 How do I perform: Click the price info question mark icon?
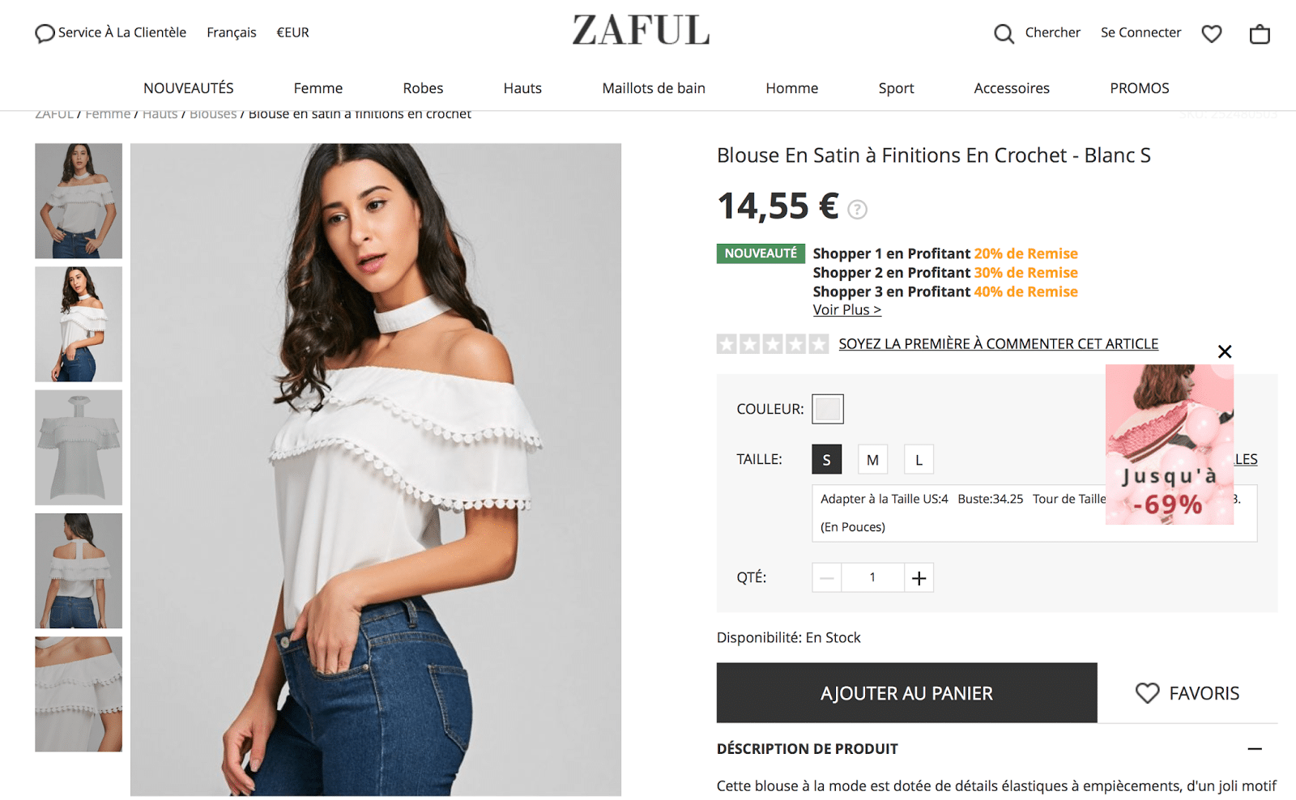pos(857,210)
